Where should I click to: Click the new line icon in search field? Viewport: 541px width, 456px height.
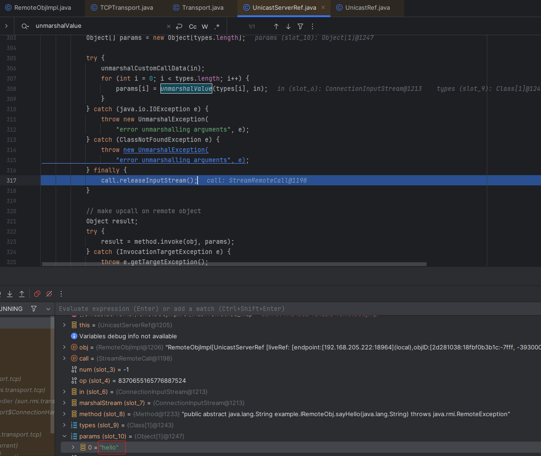pyautogui.click(x=179, y=26)
